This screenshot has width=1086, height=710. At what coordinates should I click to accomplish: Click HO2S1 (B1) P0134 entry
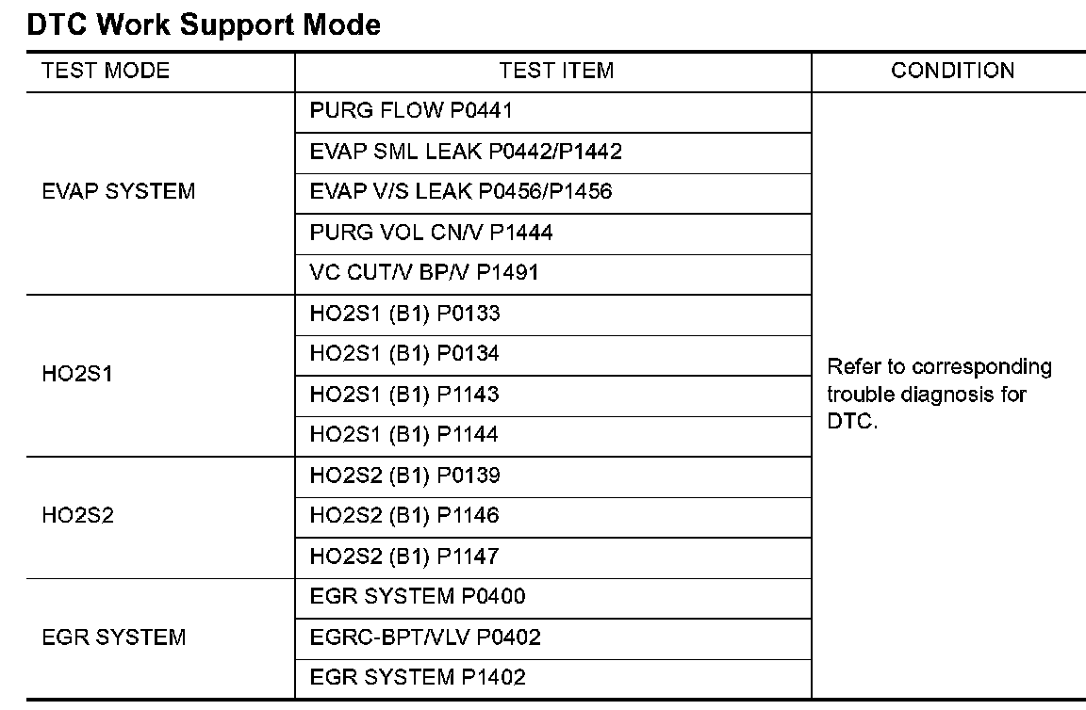click(x=404, y=354)
